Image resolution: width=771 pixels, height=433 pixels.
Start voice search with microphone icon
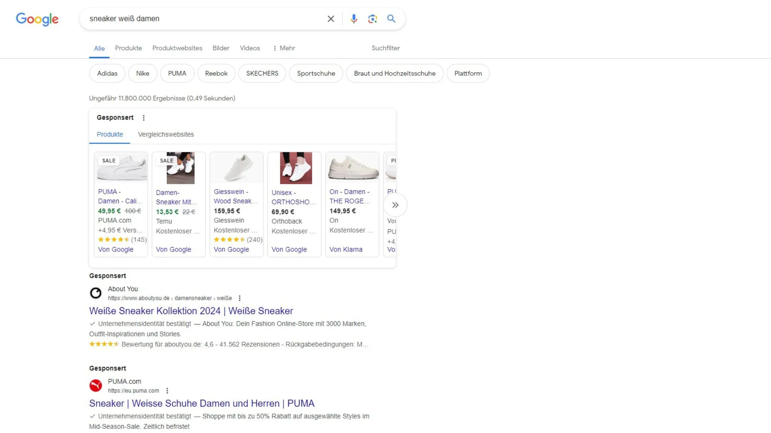coord(353,19)
